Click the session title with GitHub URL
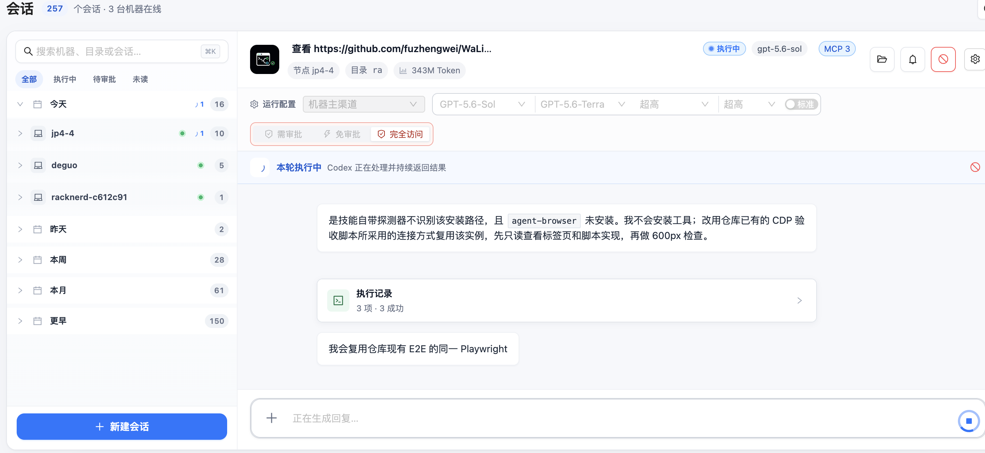Viewport: 985px width, 453px height. coord(391,49)
